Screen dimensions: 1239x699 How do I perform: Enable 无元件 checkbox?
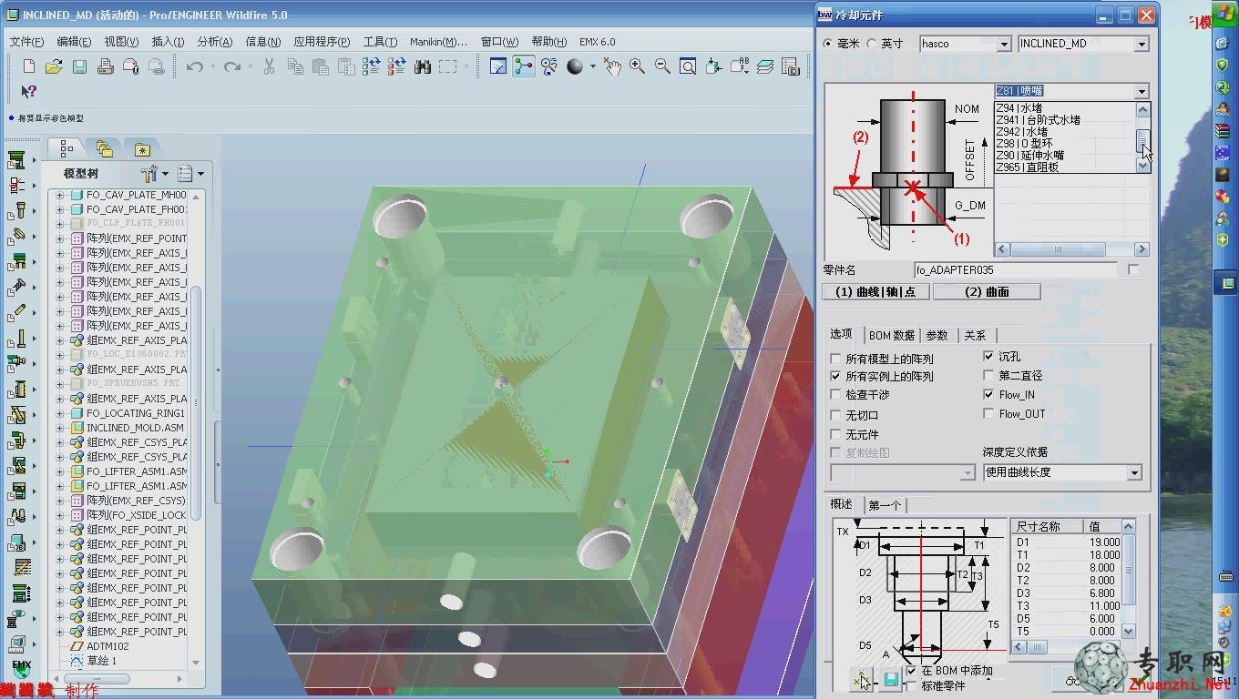(835, 434)
